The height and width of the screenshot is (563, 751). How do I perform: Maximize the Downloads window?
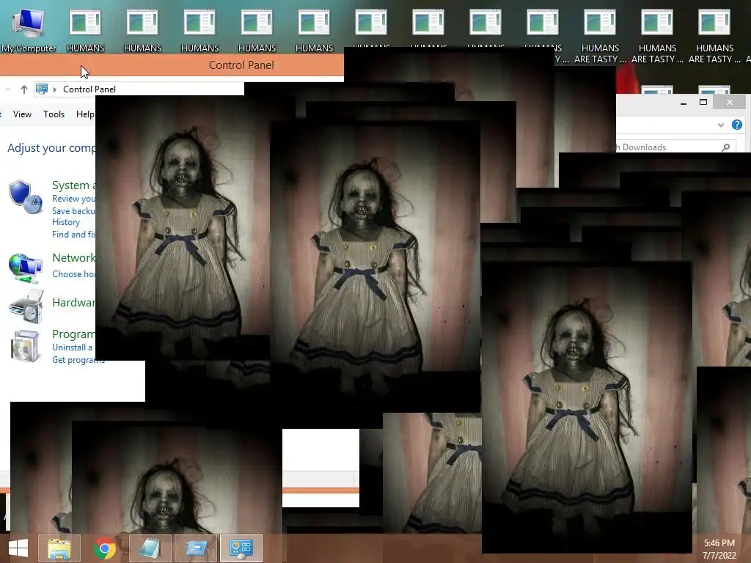pyautogui.click(x=703, y=102)
